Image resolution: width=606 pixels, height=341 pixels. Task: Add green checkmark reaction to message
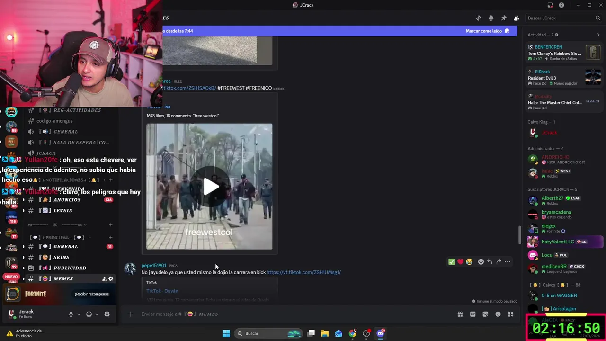(451, 262)
